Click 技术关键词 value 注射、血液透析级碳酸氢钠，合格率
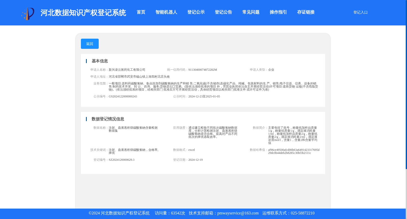Image resolution: width=407 pixels, height=219 pixels. tap(134, 151)
